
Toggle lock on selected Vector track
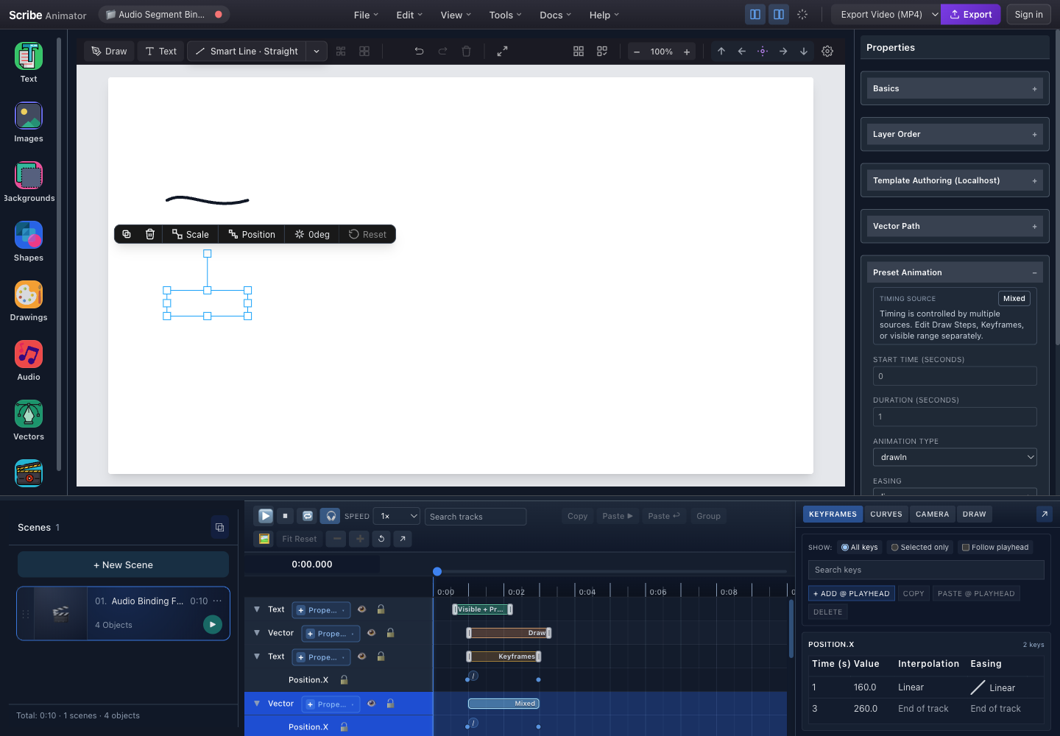pyautogui.click(x=390, y=704)
